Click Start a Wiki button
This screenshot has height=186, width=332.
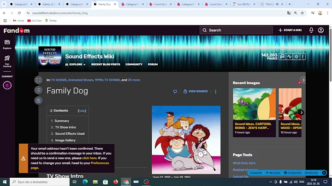290,30
